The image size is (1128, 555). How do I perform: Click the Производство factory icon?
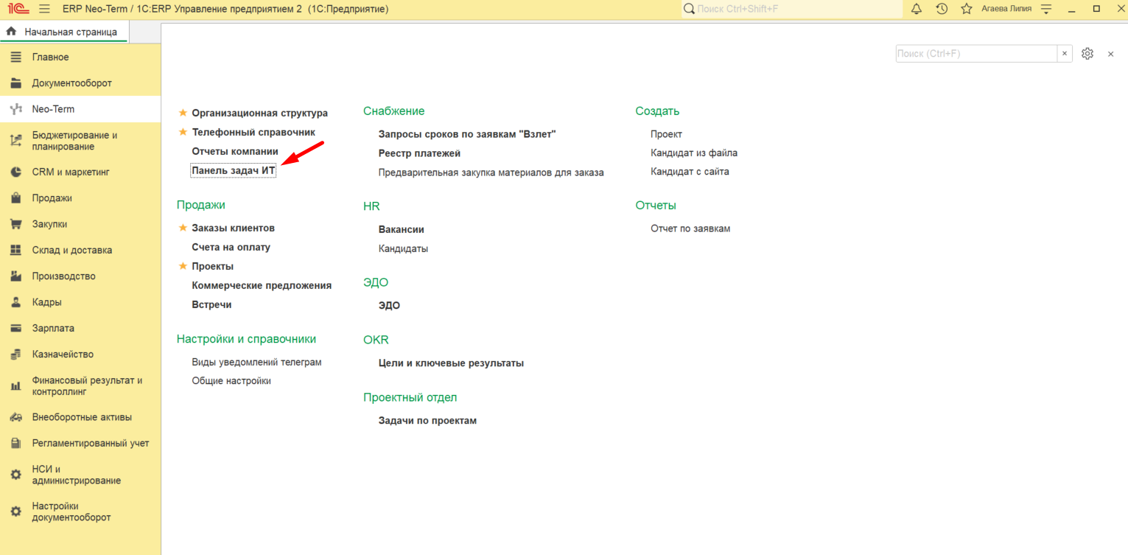15,276
